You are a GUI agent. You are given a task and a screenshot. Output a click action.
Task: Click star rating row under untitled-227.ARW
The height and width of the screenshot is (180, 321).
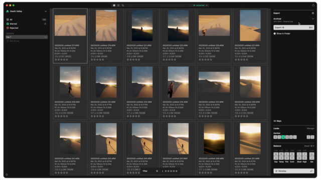tap(241, 59)
